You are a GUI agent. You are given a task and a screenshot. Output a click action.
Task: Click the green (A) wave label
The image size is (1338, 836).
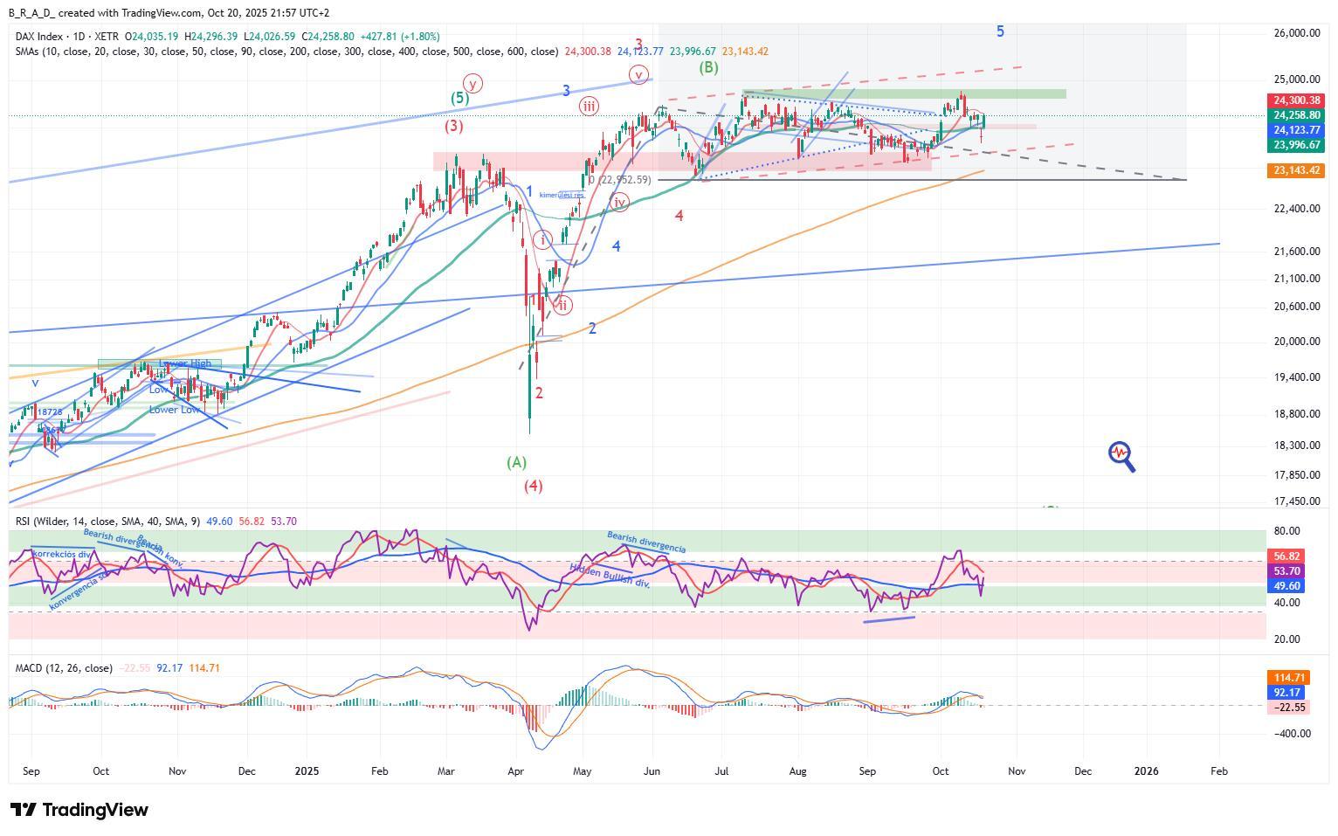(516, 462)
